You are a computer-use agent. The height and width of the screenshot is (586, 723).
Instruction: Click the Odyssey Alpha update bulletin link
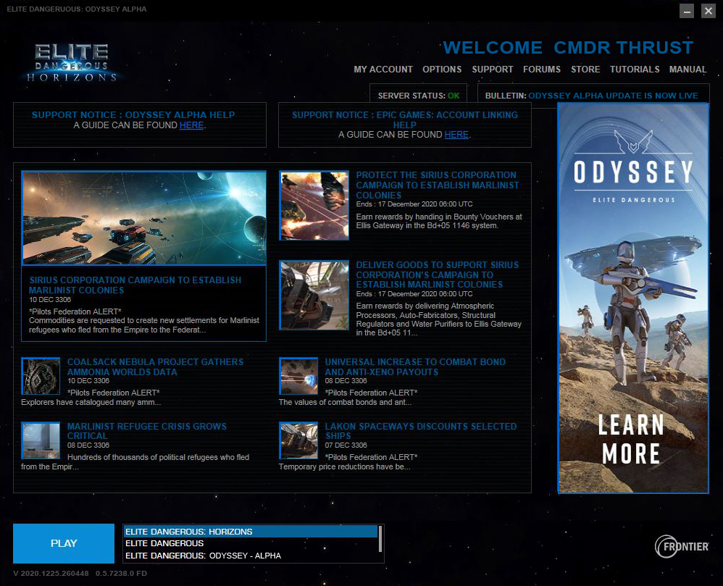pyautogui.click(x=613, y=96)
